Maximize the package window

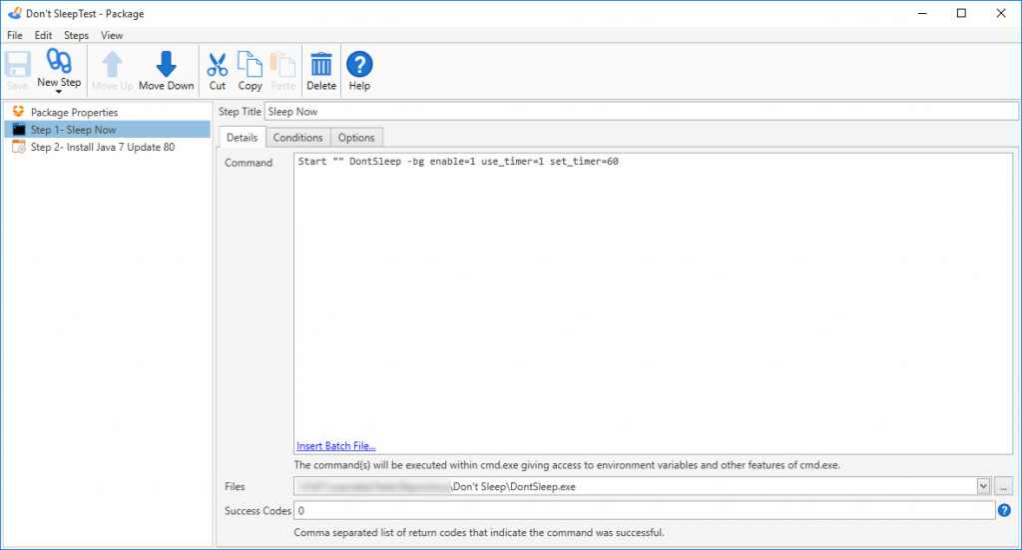961,13
